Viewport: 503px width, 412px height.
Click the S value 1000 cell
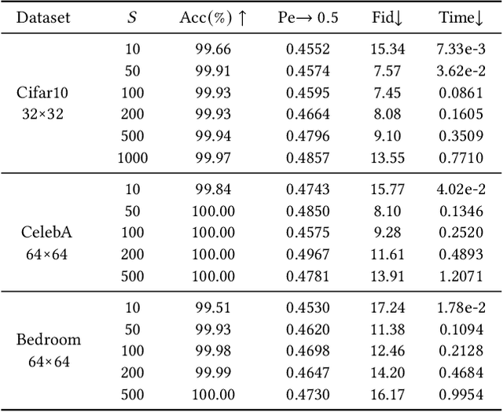point(132,158)
